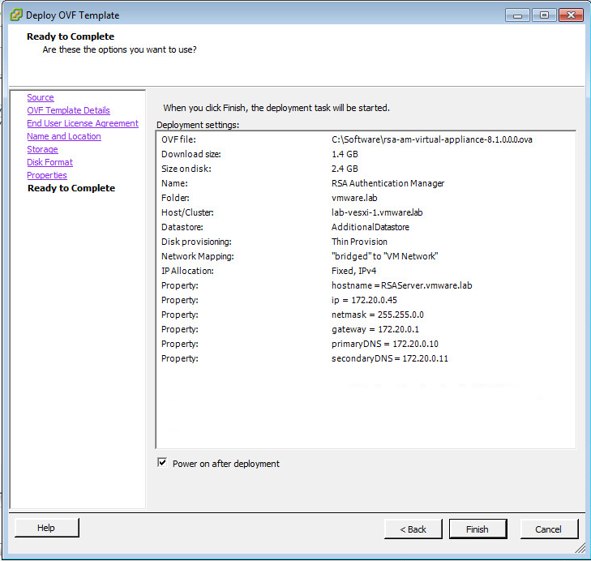Click the ip = 172.20.0.45 property

click(364, 300)
